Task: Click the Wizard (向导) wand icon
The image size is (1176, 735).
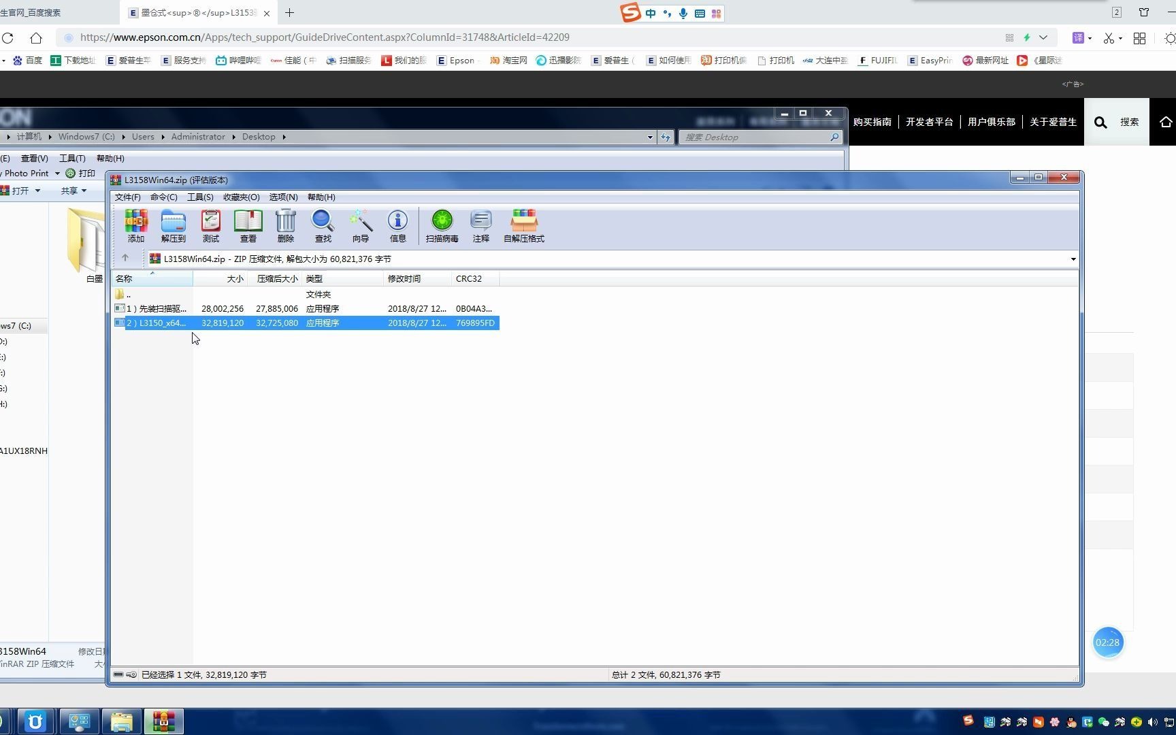Action: [x=361, y=226]
